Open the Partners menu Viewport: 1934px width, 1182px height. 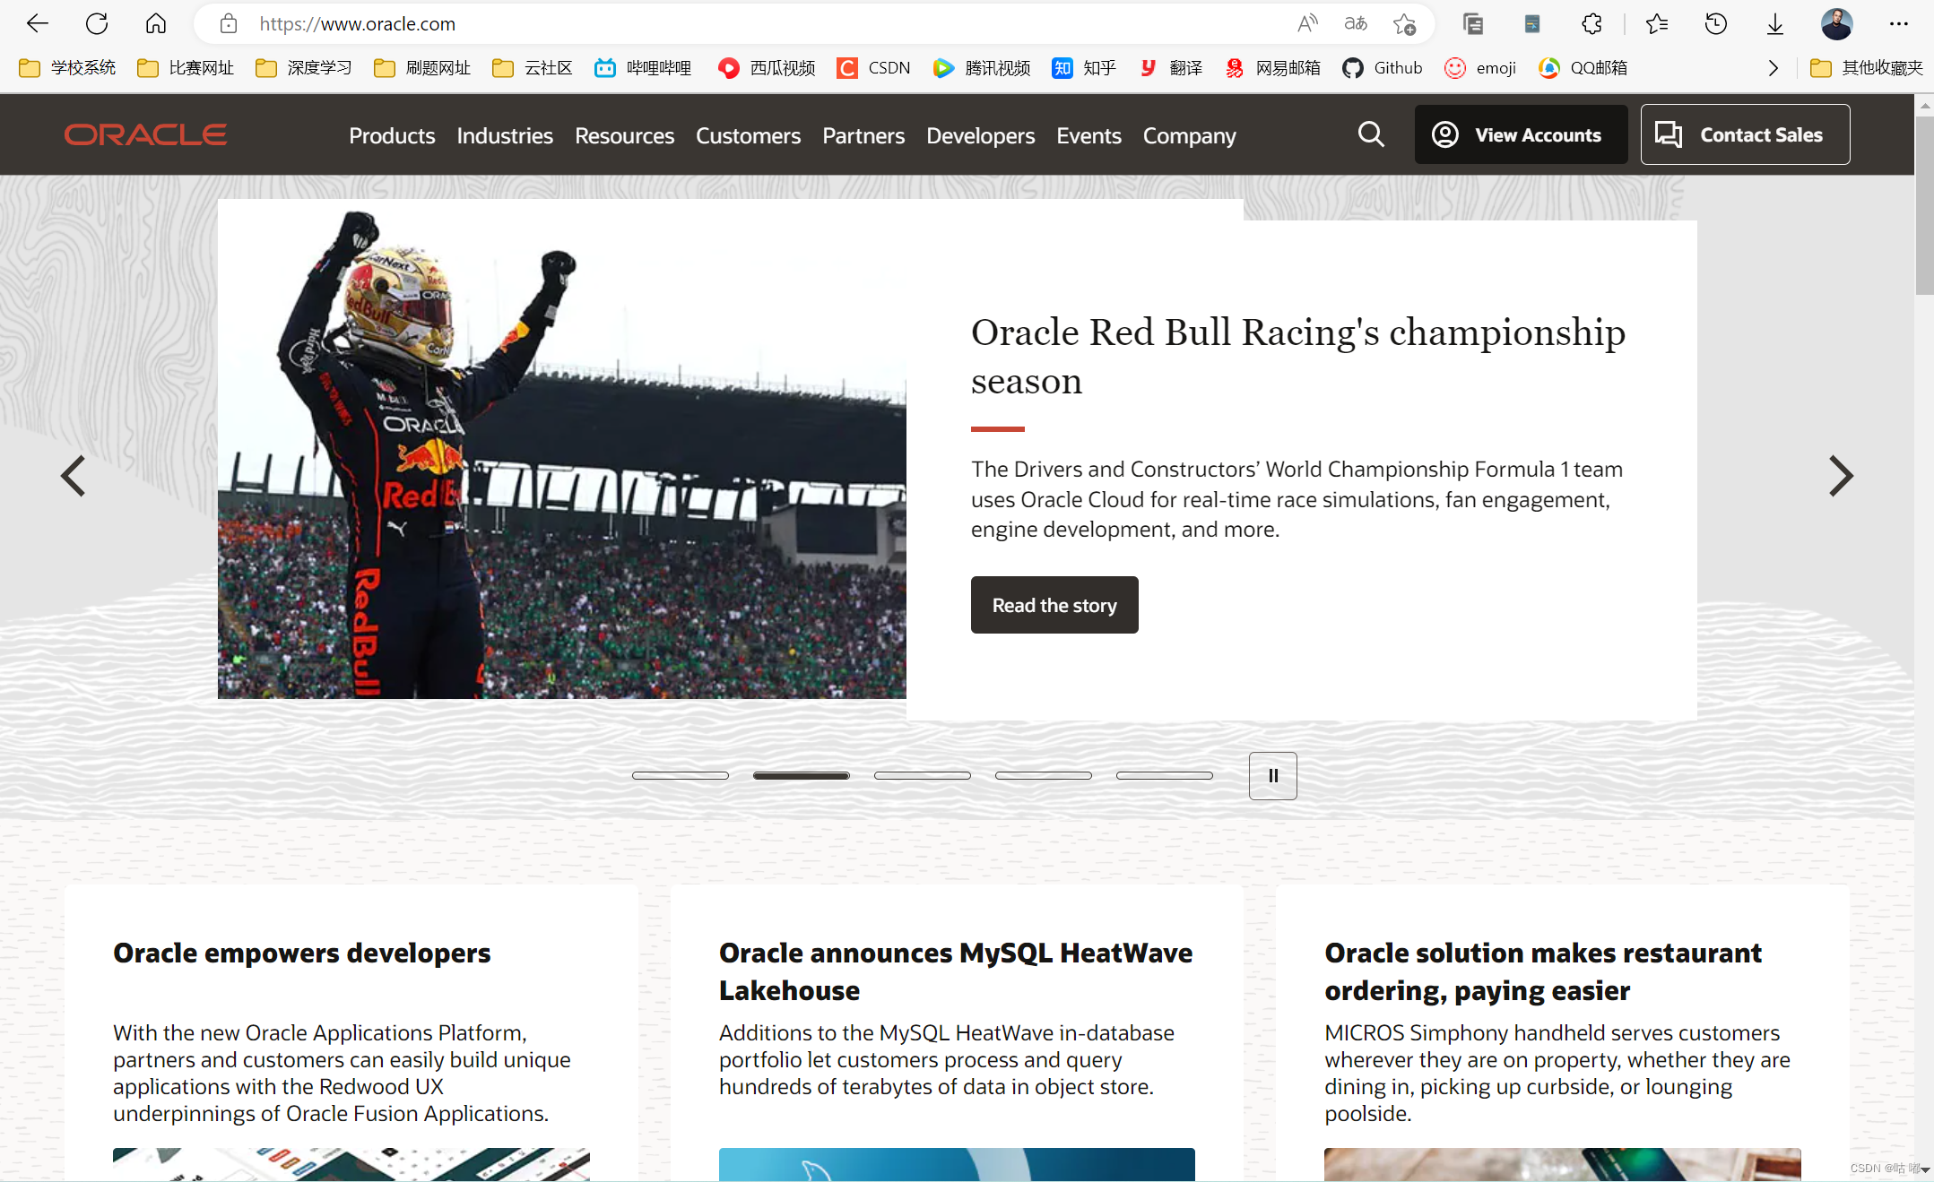pyautogui.click(x=863, y=135)
